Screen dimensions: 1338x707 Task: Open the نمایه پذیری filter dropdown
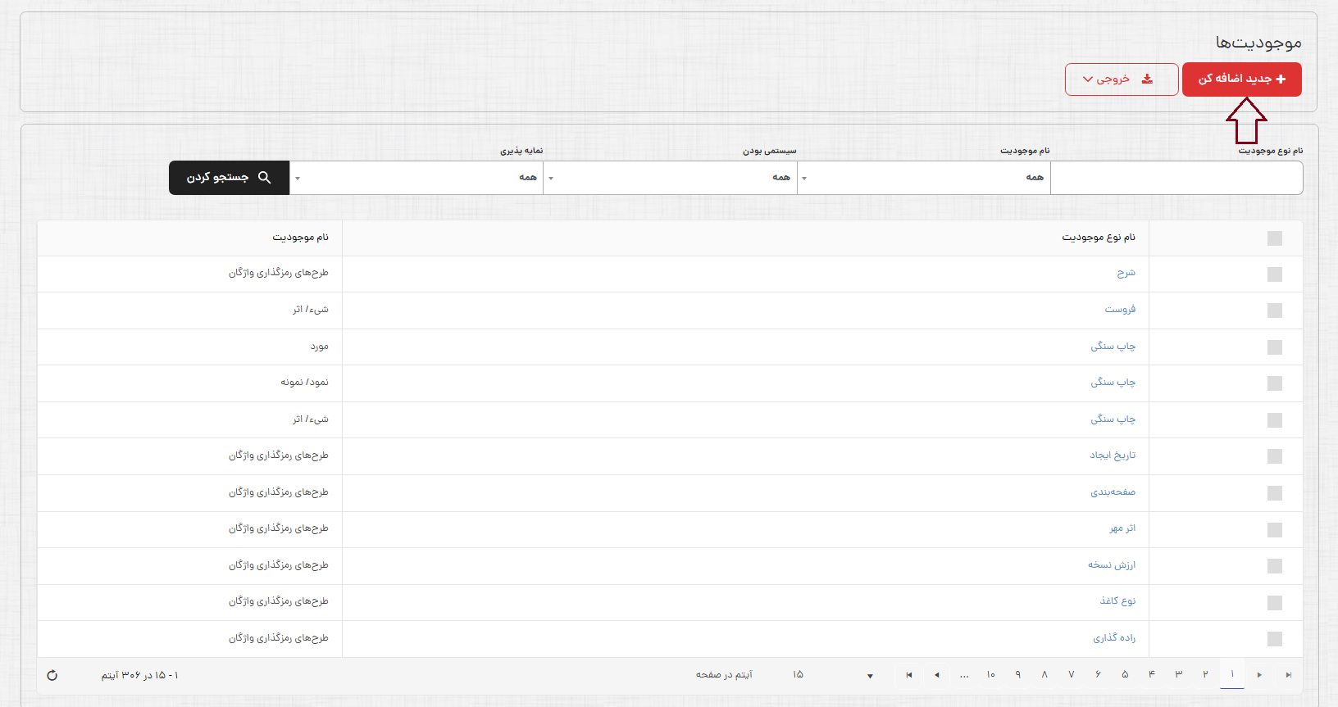[417, 178]
